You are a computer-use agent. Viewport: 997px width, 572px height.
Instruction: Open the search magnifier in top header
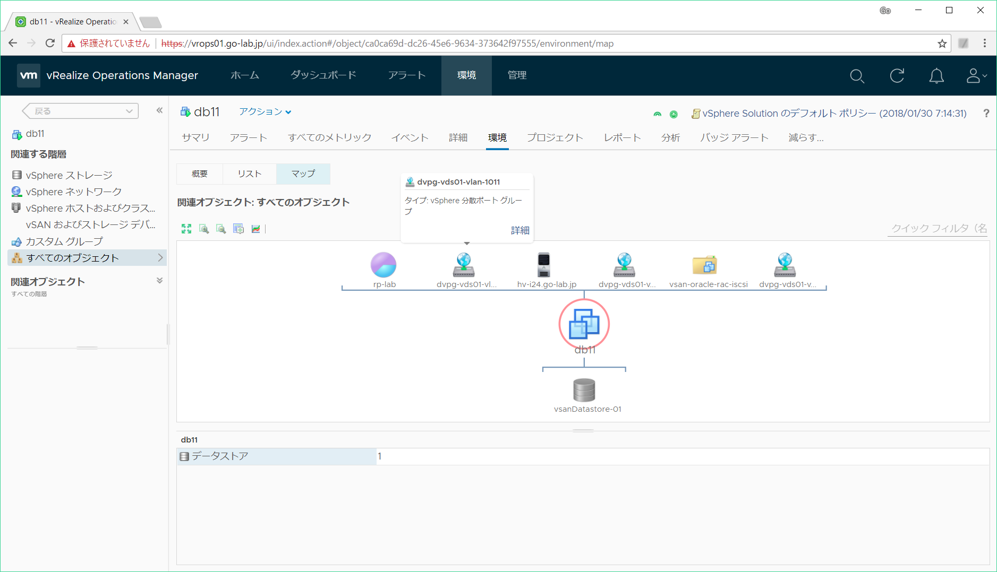tap(857, 76)
